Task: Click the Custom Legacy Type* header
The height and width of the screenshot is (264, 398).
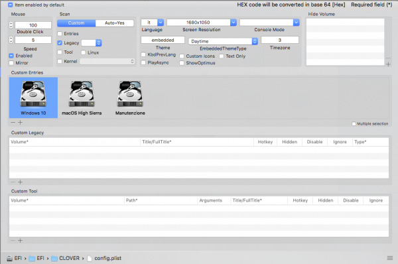Action: click(371, 142)
